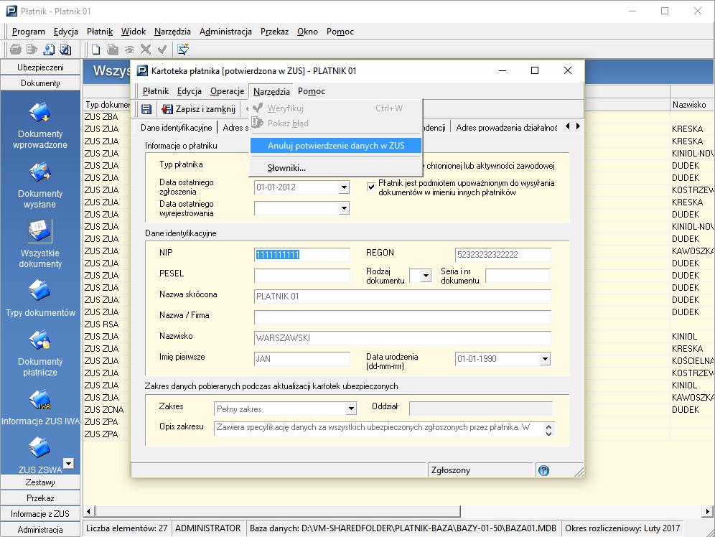
Task: Click the new blank document icon
Action: (x=95, y=50)
